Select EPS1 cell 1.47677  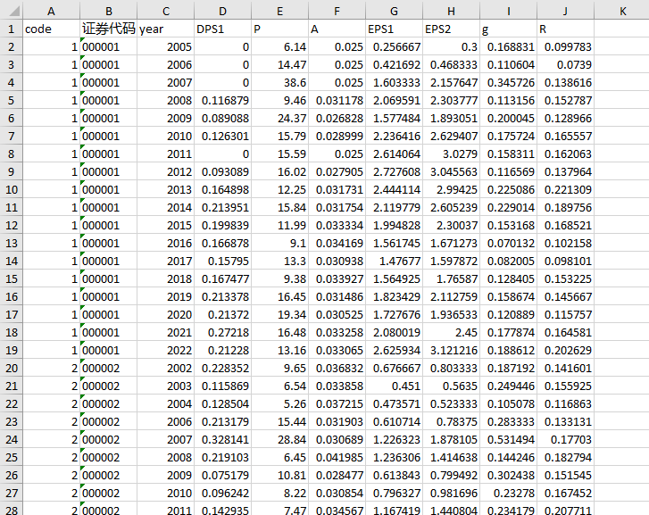coord(394,261)
